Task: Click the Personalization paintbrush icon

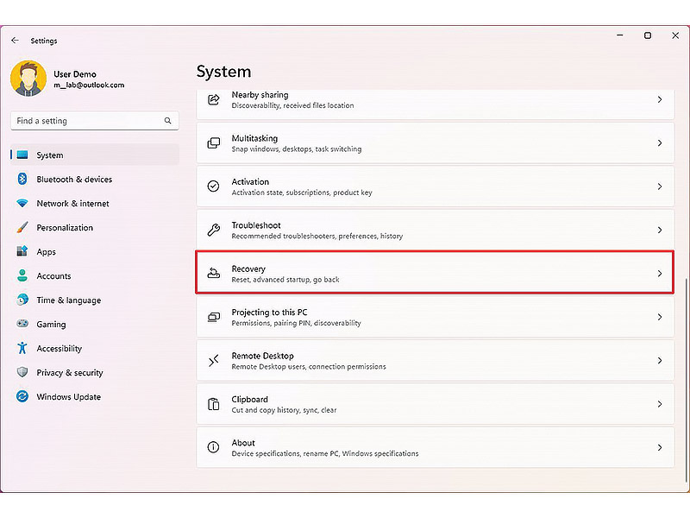Action: click(22, 227)
